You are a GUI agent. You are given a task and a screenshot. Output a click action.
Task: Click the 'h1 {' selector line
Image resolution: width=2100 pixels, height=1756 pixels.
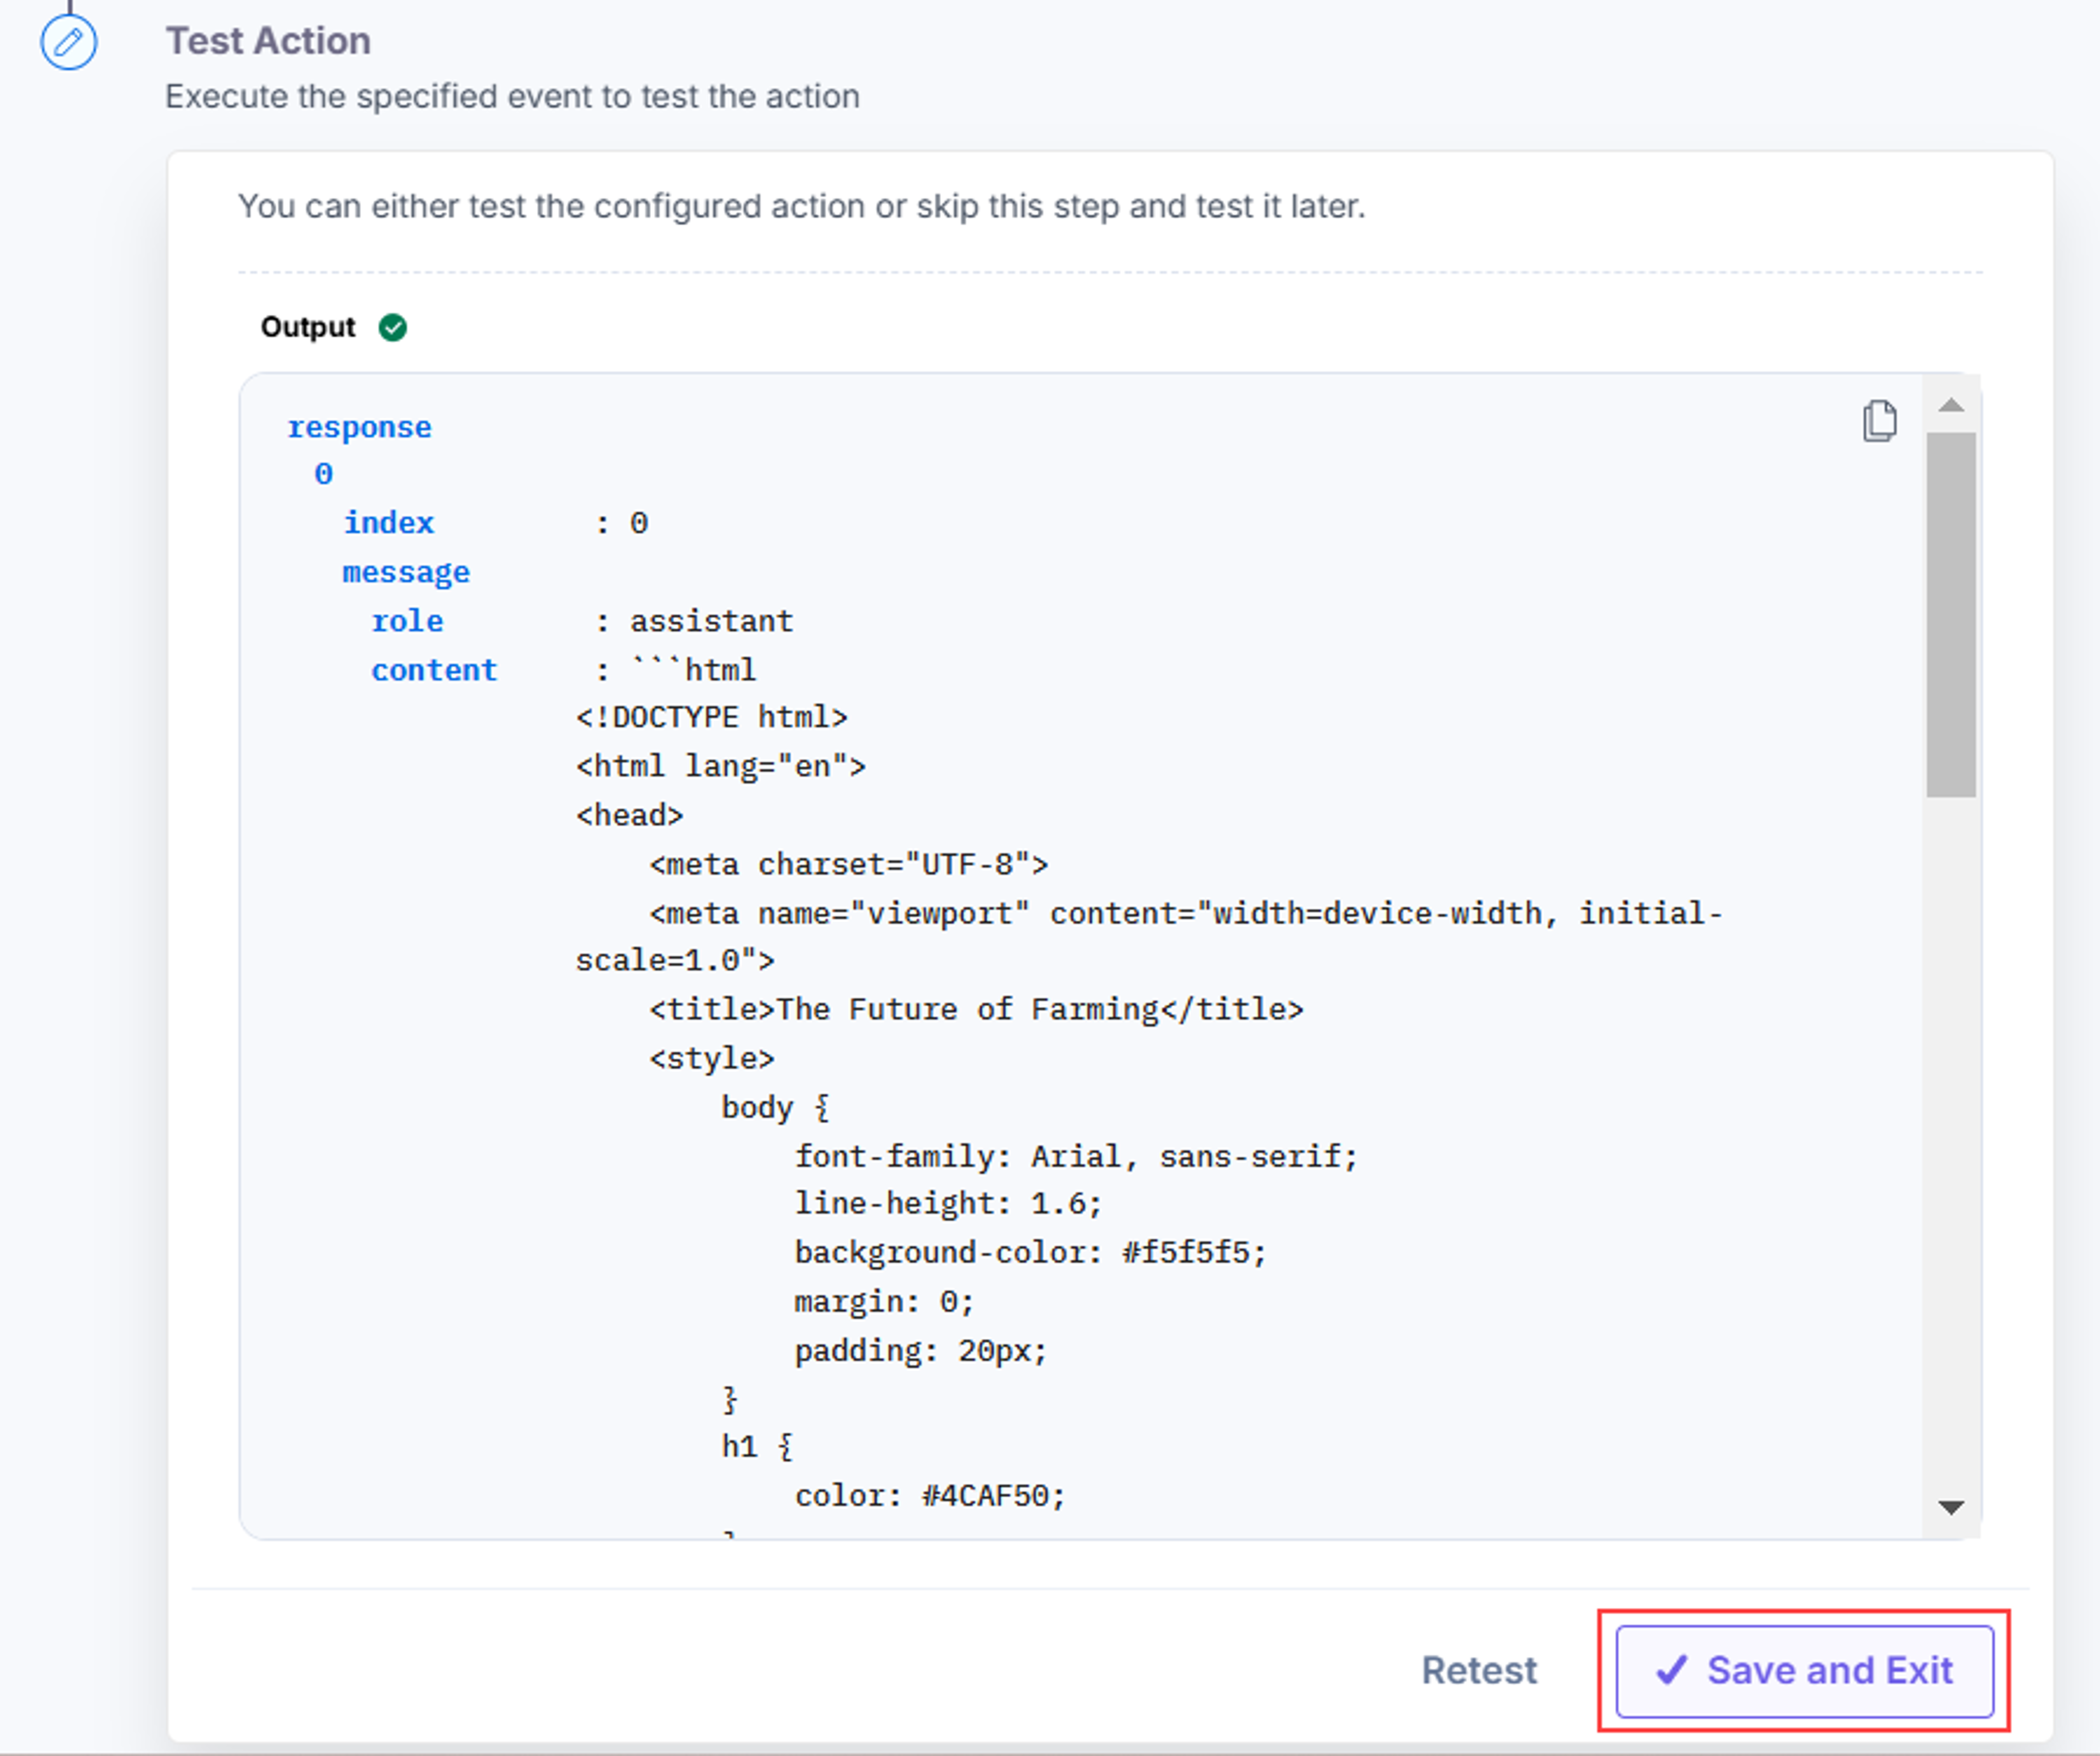click(757, 1446)
